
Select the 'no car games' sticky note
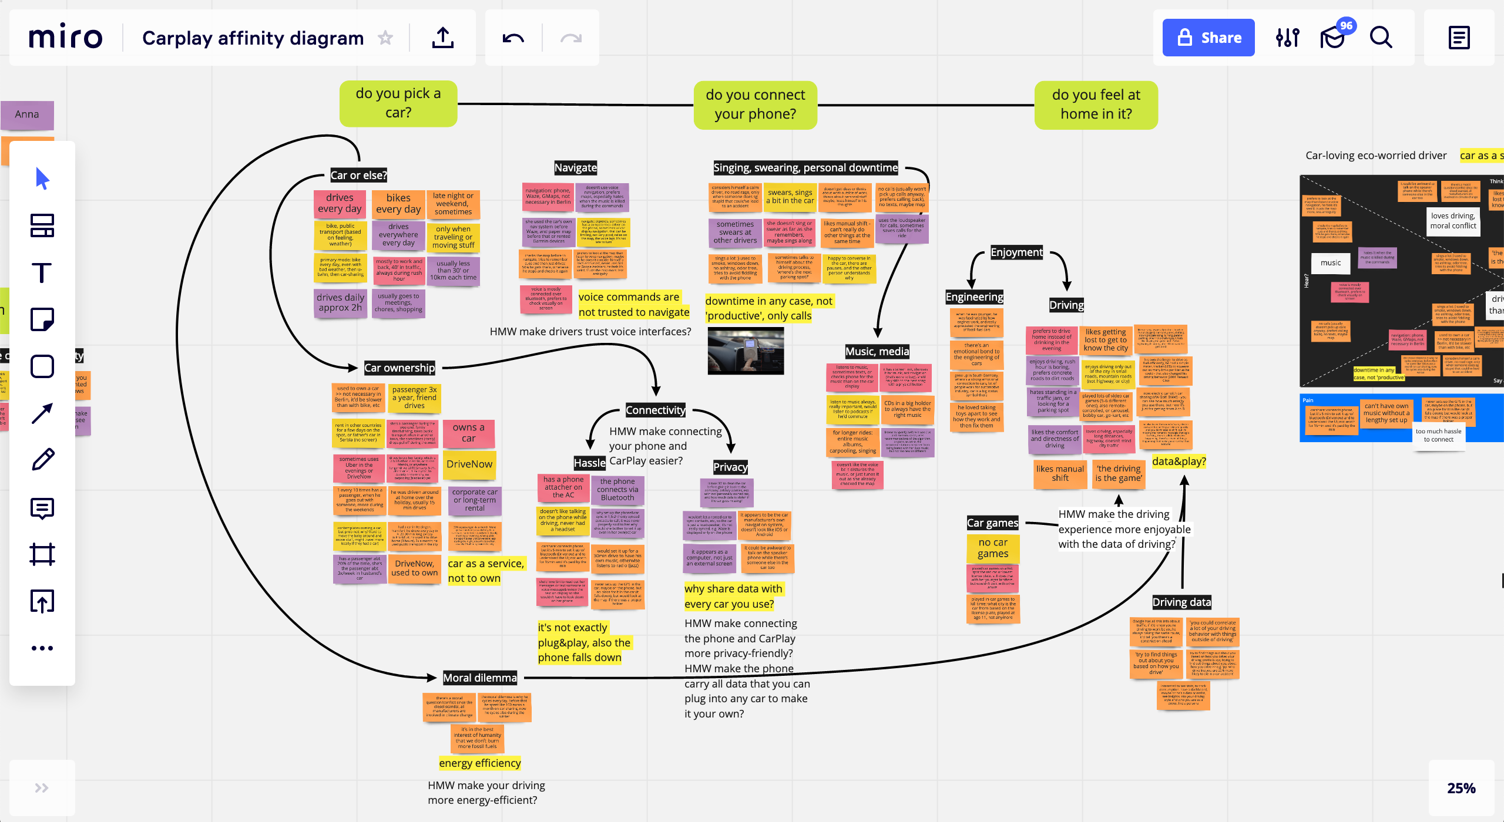click(x=993, y=548)
